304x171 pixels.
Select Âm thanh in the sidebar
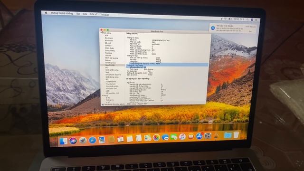[x=109, y=38]
